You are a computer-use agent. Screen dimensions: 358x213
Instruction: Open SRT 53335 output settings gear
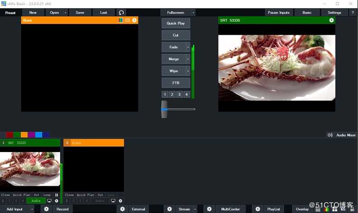331,20
